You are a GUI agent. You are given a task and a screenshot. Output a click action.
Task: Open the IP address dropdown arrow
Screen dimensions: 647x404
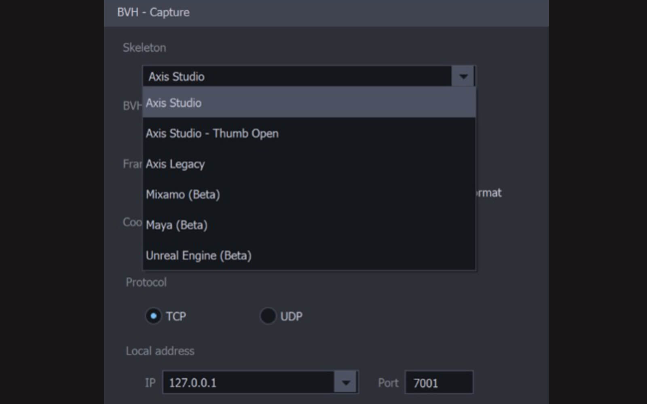(x=346, y=382)
